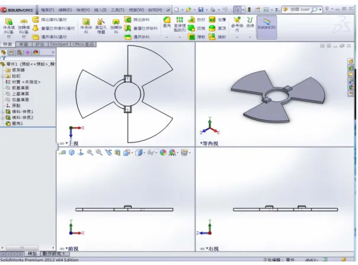Viewport: 358px width, 265px height.
Task: Open the Tools (工具) menu
Action: tap(117, 10)
